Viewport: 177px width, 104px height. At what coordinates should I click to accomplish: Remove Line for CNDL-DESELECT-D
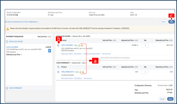88,78
